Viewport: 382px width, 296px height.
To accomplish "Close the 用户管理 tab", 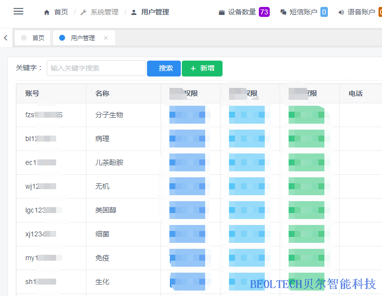I will [x=106, y=38].
